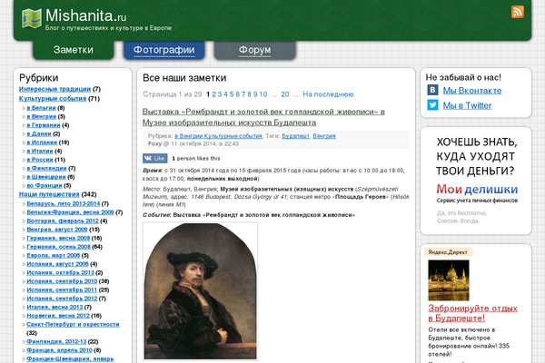Open the во Франции subcategory
This screenshot has height=363, width=545.
tap(45, 185)
